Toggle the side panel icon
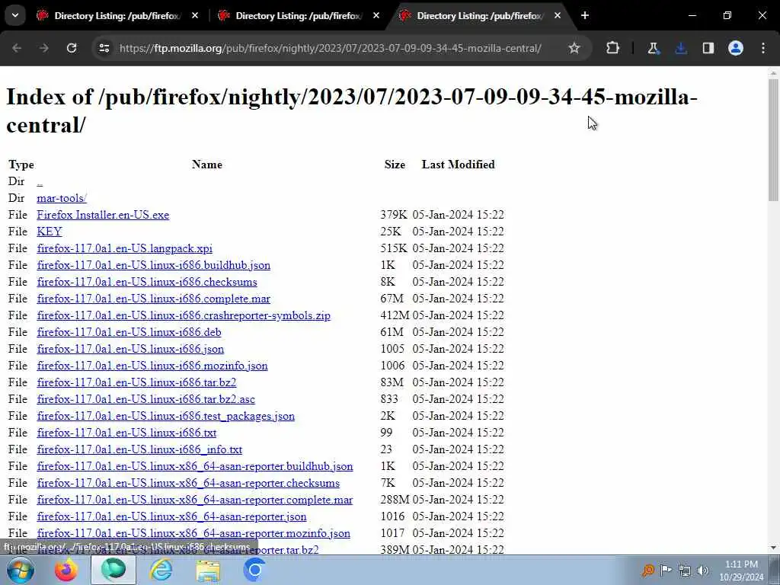This screenshot has width=780, height=585. pos(708,48)
